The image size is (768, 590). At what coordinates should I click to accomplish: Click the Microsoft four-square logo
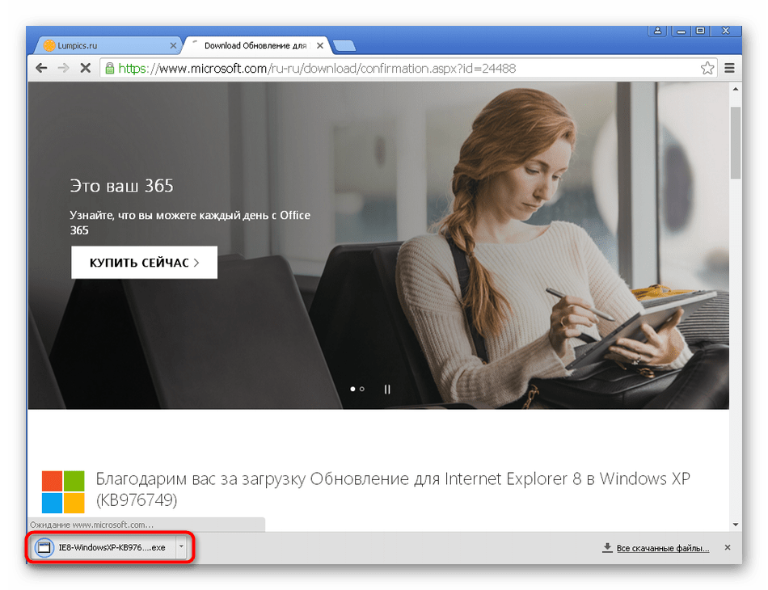63,492
